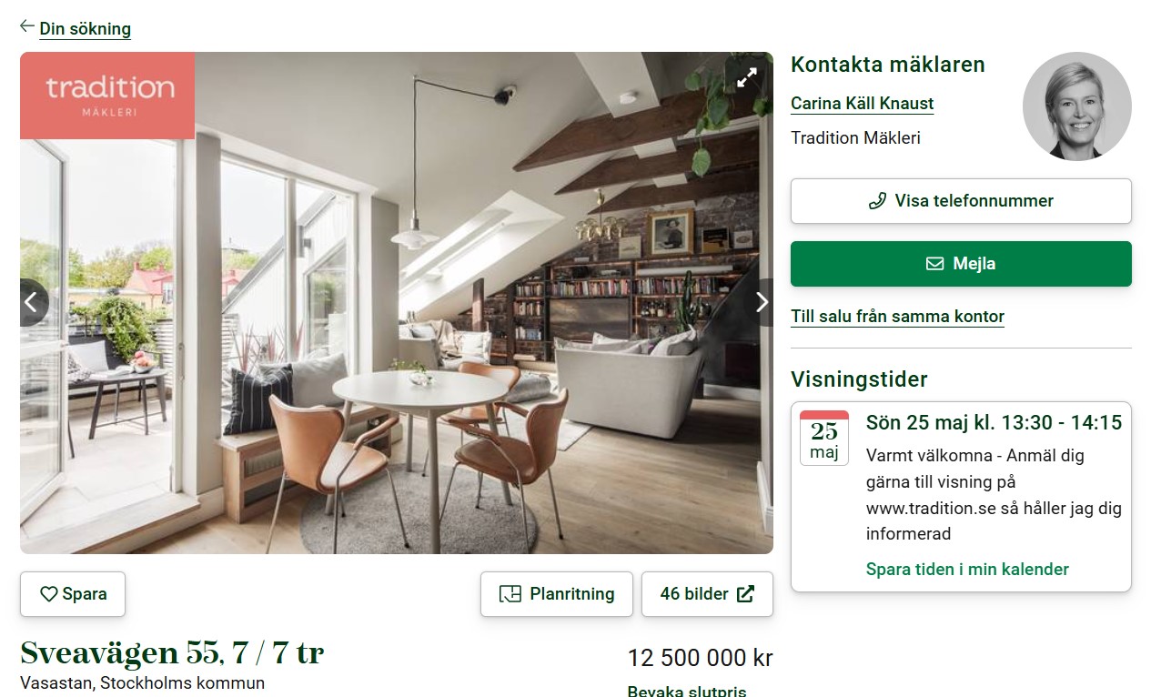Image resolution: width=1161 pixels, height=697 pixels.
Task: Click the floor plan icon on Planritning
Action: point(510,594)
